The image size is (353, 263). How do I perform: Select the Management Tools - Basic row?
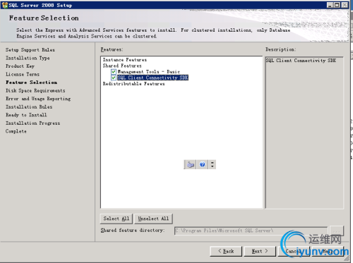coord(149,72)
